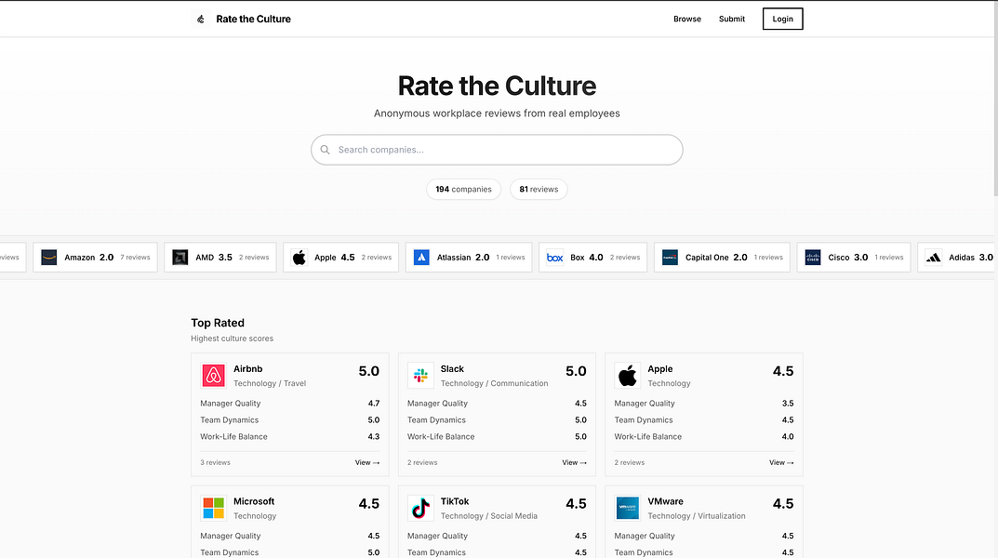998x558 pixels.
Task: Click the Amazon logo in the carousel
Action: click(x=49, y=257)
